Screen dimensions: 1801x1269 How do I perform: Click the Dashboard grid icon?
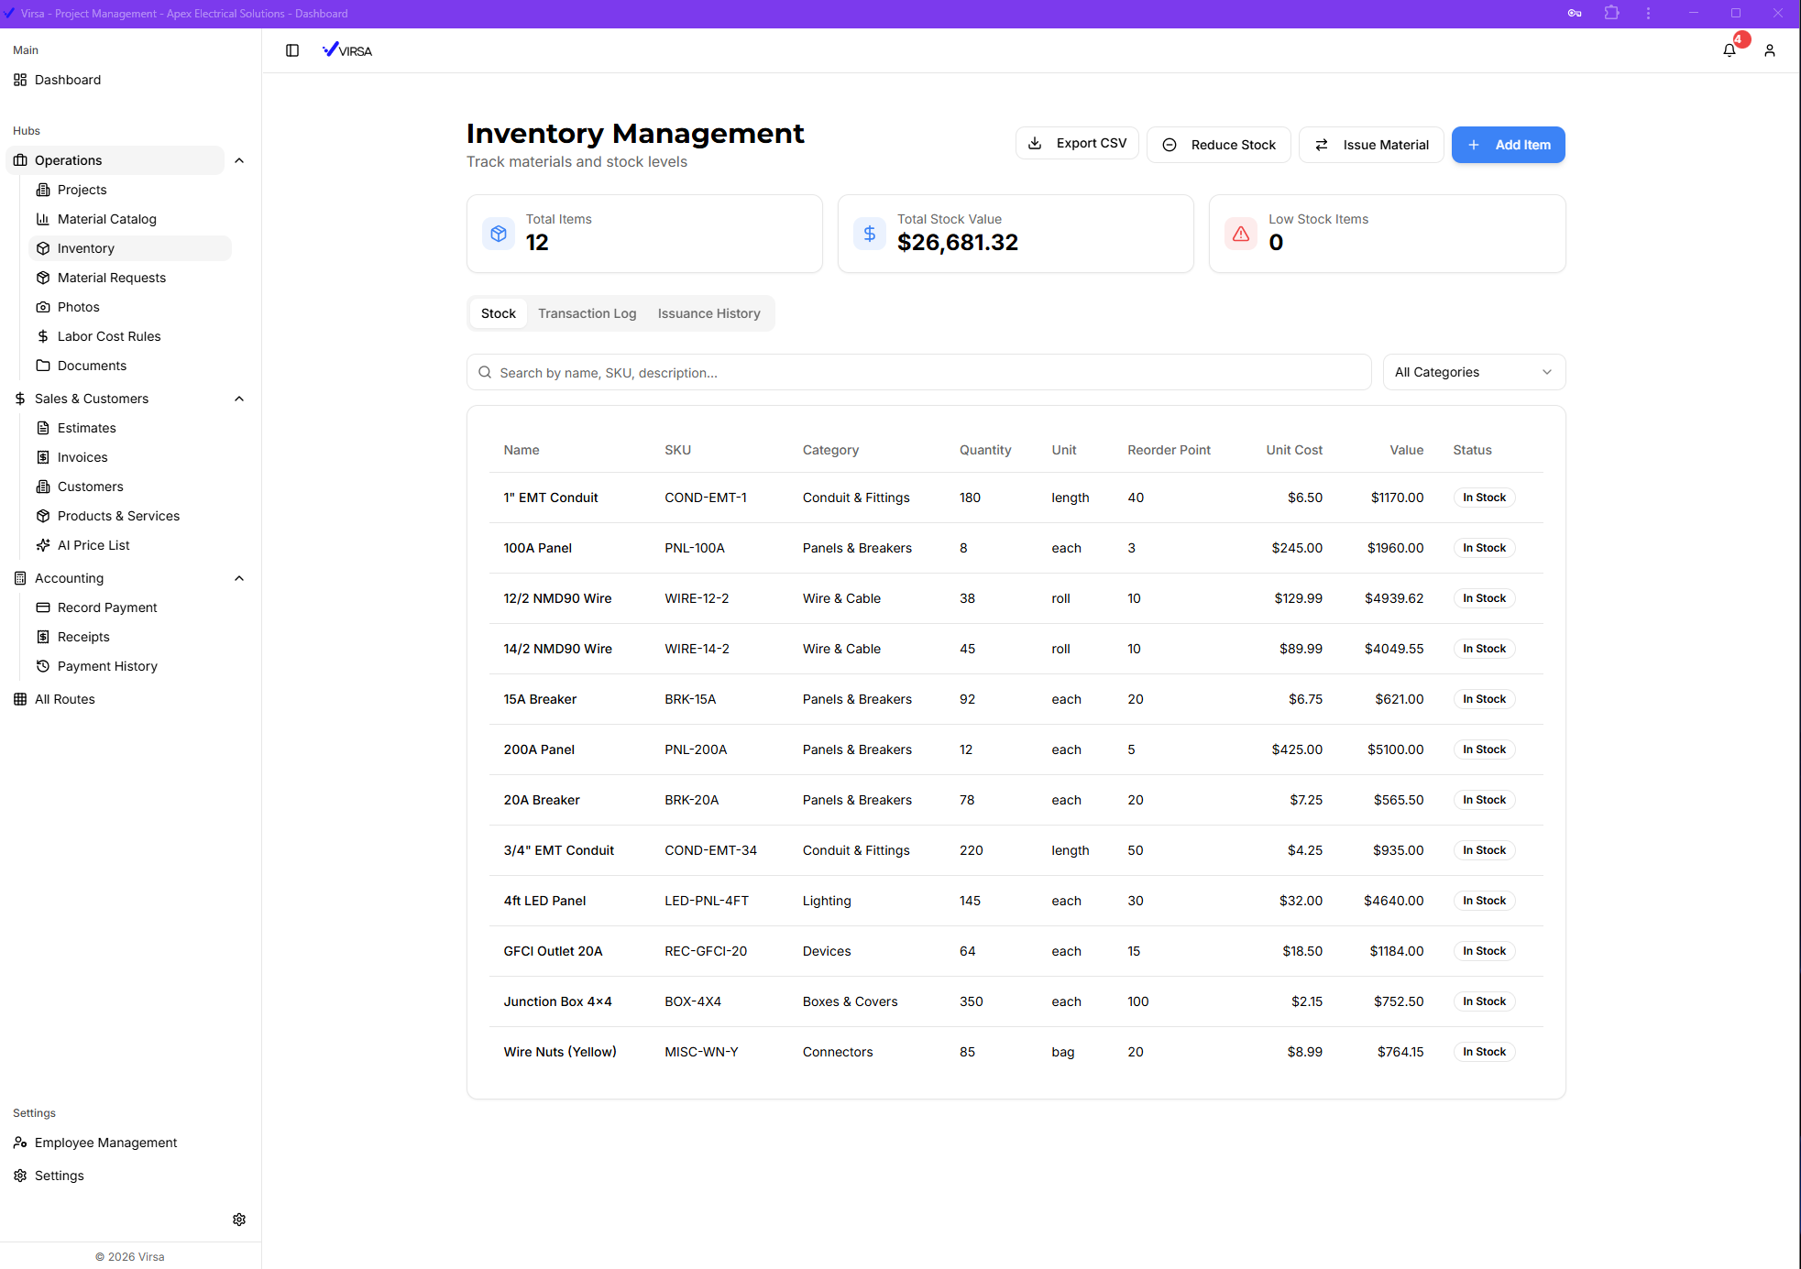(x=20, y=80)
